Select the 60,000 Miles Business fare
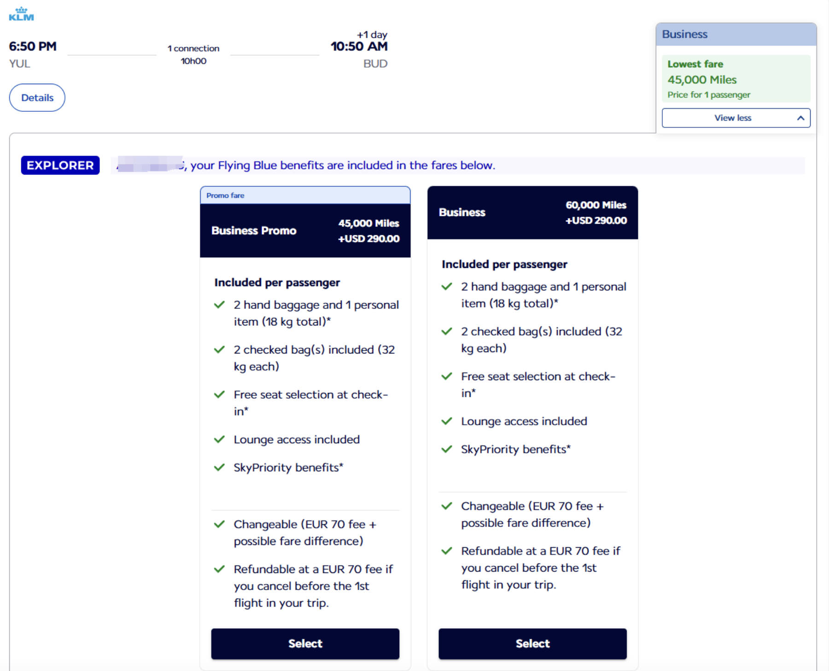The image size is (829, 671). [532, 643]
